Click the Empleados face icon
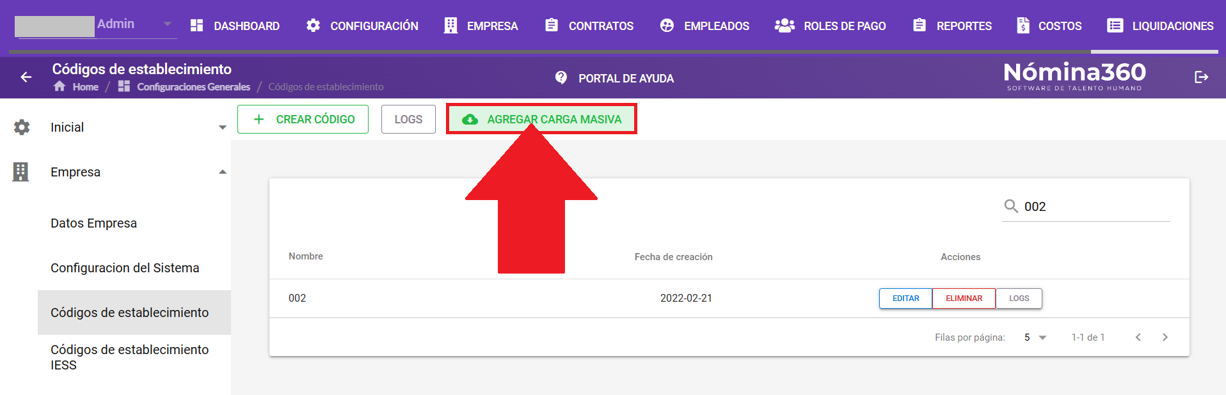 [x=667, y=26]
